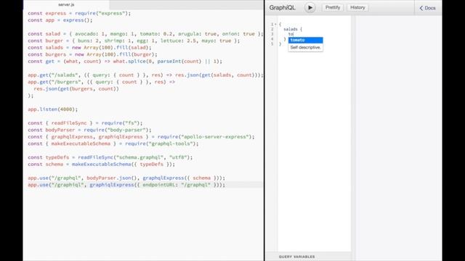Click the Prettify button

point(333,8)
